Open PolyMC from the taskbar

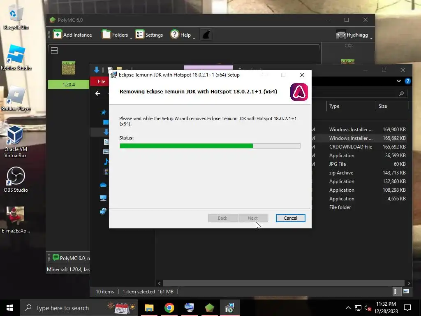click(x=209, y=308)
